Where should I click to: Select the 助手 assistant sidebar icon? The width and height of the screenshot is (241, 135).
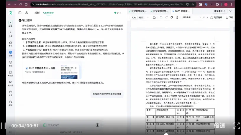10,54
